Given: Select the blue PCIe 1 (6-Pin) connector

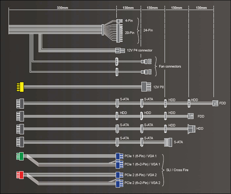Looking at the screenshot, I should click(x=120, y=156).
